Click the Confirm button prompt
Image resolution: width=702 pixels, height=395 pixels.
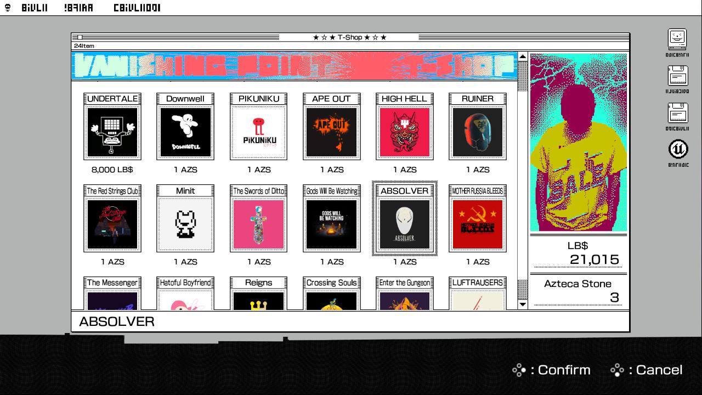tap(552, 370)
